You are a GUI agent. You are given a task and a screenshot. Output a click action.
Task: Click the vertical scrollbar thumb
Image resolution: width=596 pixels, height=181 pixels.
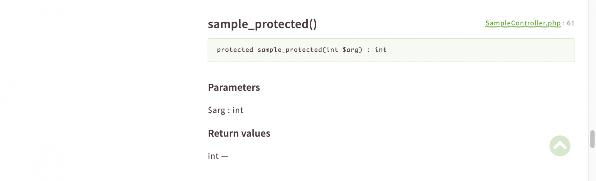(x=592, y=139)
